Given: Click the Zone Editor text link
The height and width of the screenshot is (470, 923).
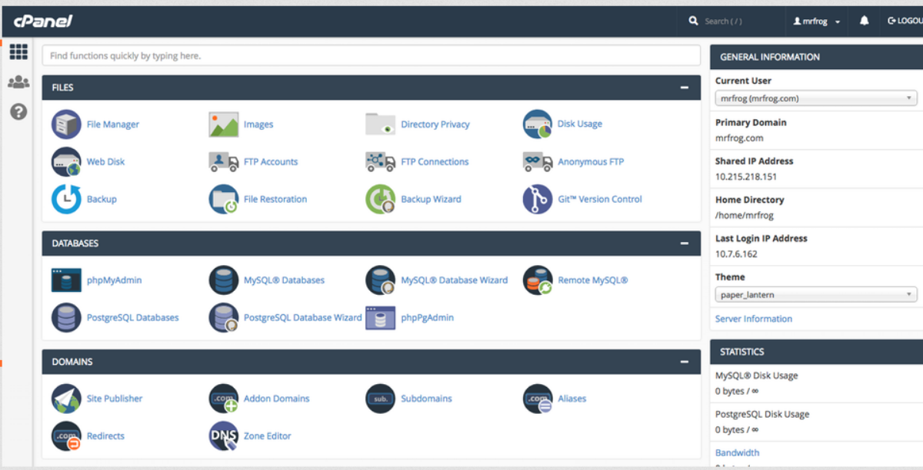Looking at the screenshot, I should [268, 436].
